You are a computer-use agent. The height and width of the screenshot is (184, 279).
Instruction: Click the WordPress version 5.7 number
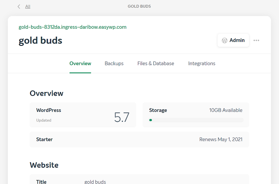[x=122, y=118]
